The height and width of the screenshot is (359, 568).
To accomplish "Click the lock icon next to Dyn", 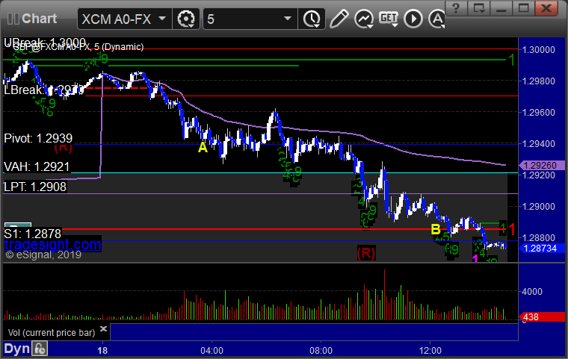I will click(x=40, y=349).
